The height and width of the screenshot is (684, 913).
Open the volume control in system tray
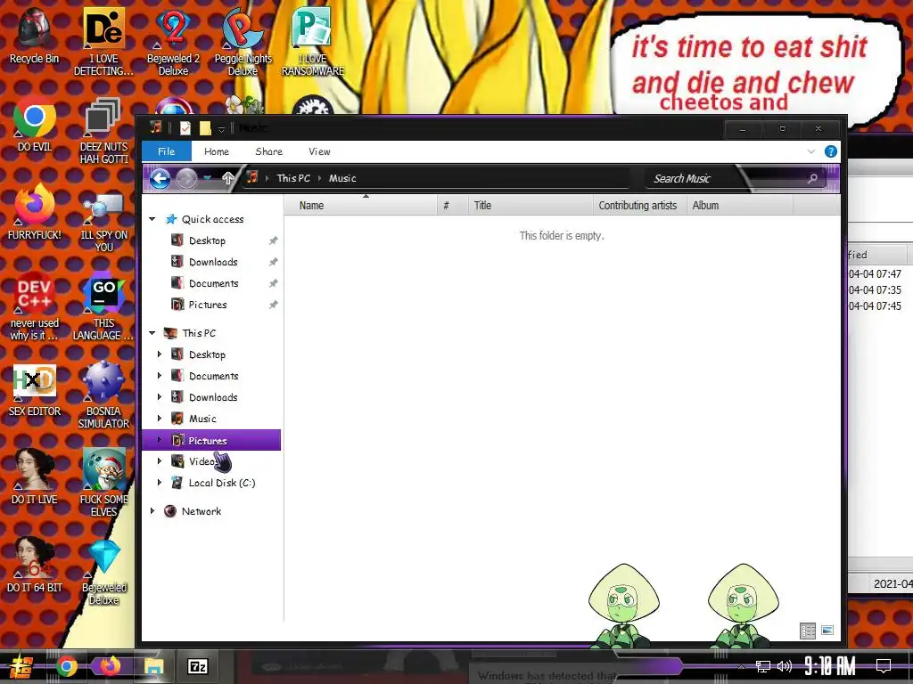click(x=785, y=666)
